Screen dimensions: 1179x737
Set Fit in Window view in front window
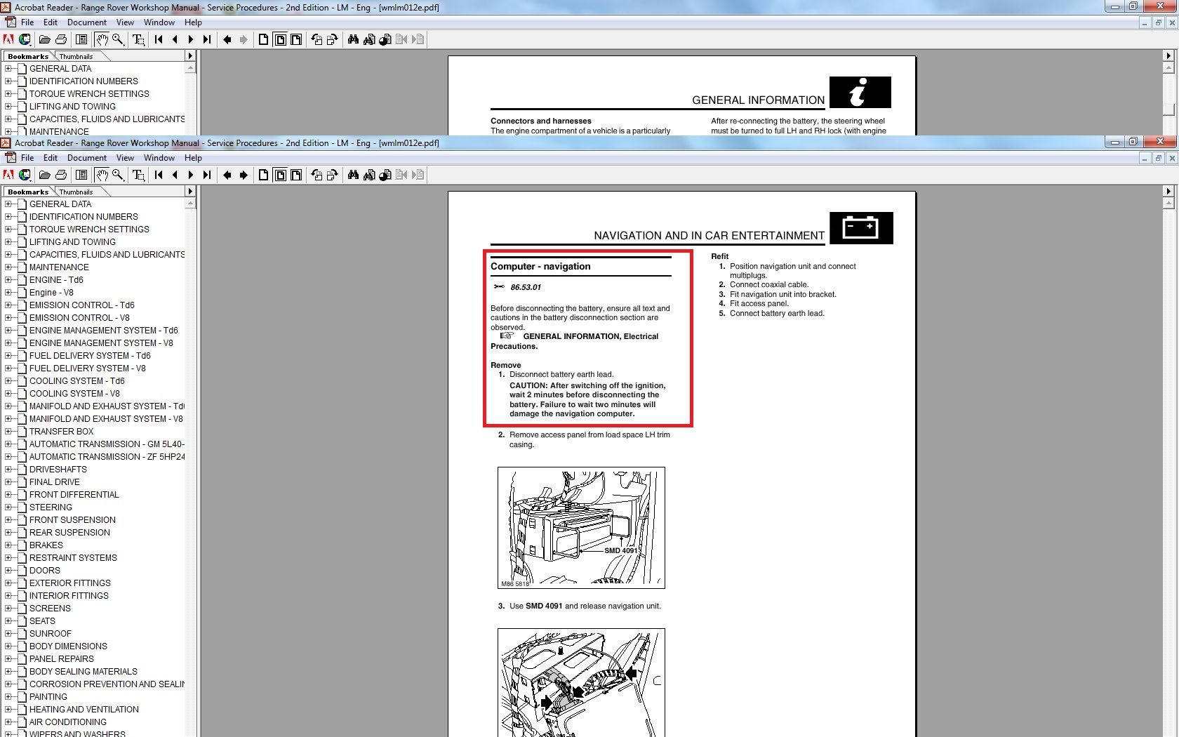(x=280, y=175)
